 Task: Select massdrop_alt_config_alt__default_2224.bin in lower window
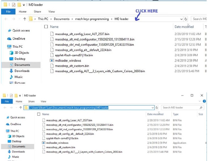tap(68, 134)
